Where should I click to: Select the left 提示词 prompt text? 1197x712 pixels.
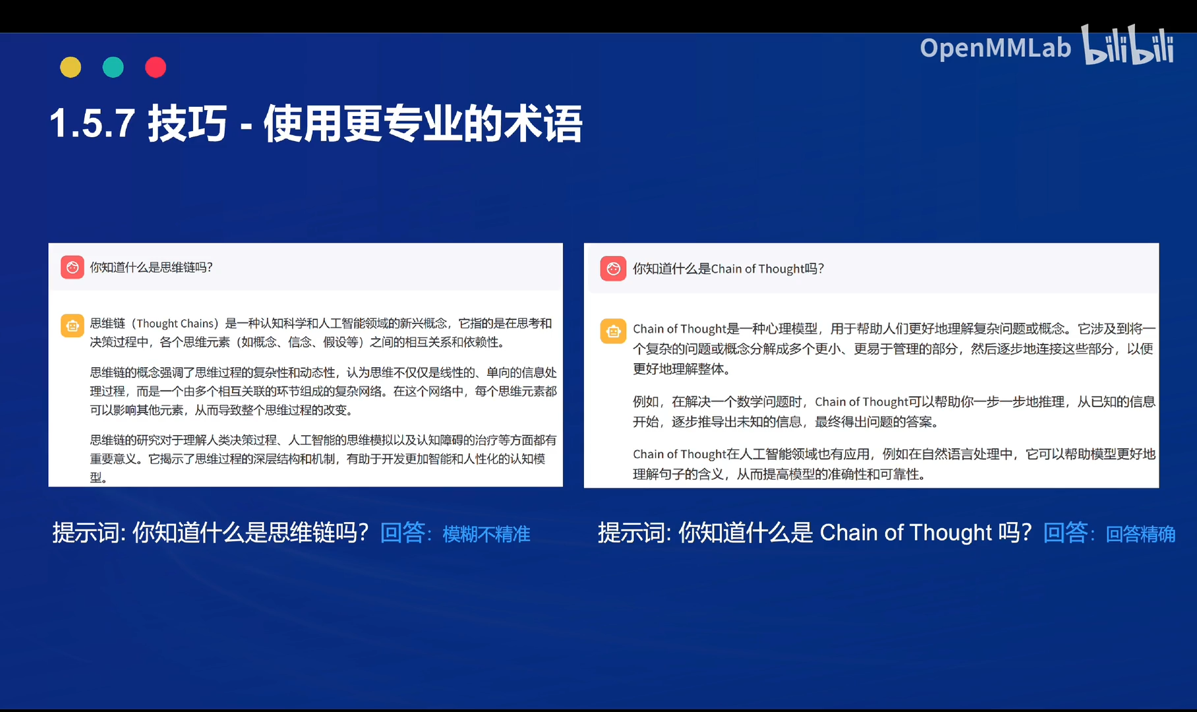211,532
